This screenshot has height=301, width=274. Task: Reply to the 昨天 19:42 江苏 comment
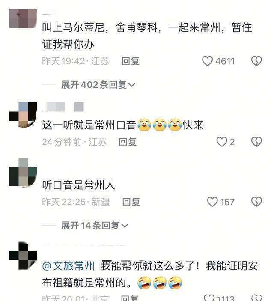point(131,61)
